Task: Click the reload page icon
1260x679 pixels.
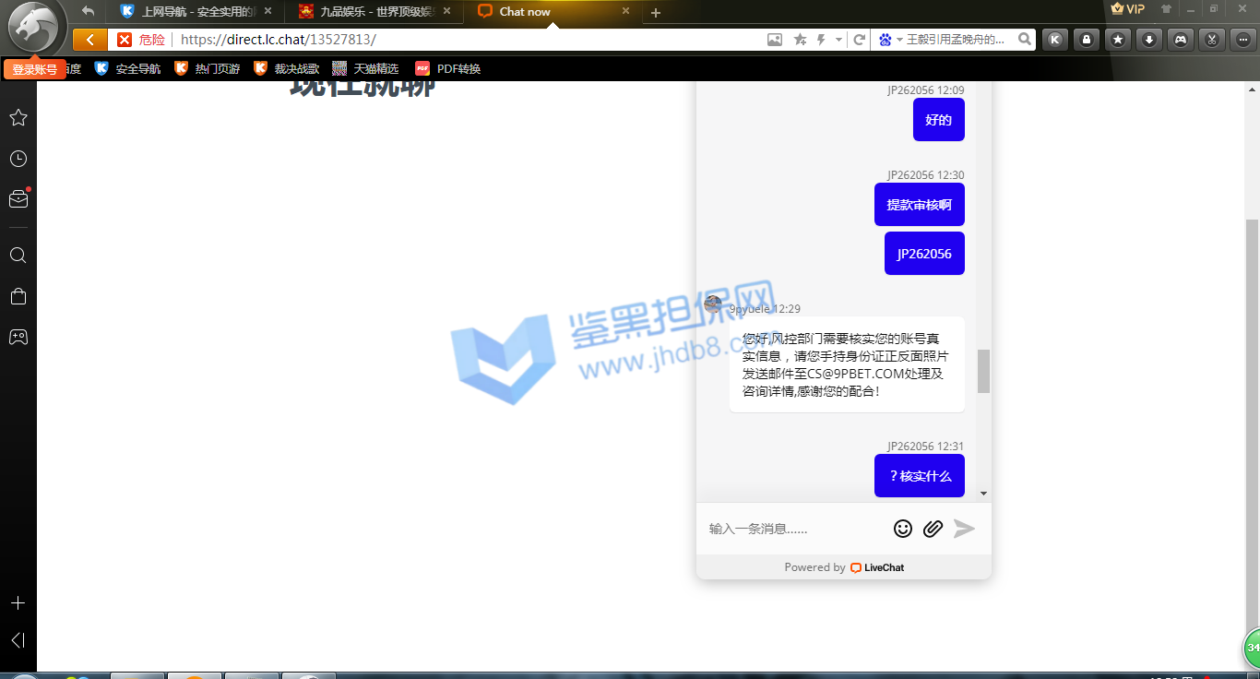Action: [x=859, y=40]
